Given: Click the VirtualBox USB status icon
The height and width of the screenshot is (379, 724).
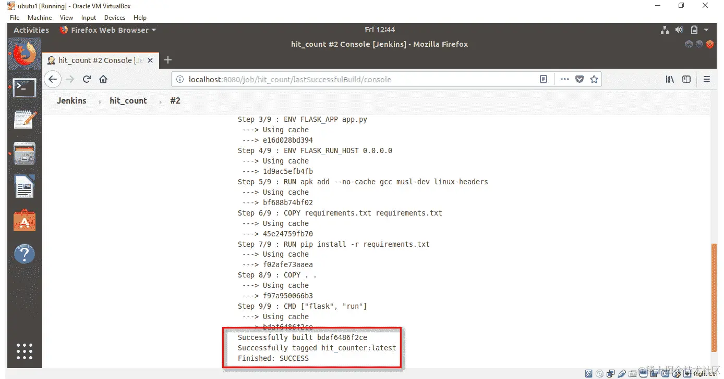Looking at the screenshot, I should (x=621, y=374).
